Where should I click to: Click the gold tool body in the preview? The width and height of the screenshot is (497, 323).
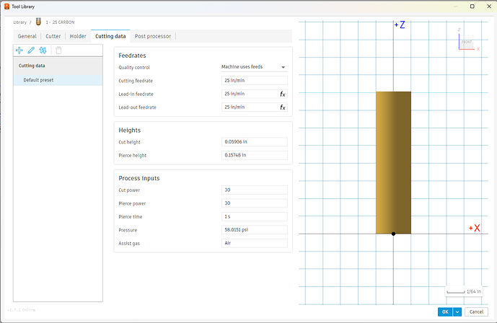tap(393, 163)
